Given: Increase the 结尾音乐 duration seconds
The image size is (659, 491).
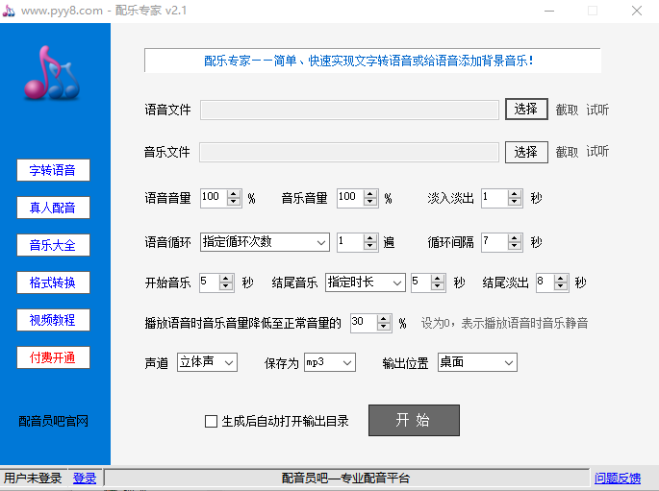Looking at the screenshot, I should pos(438,279).
